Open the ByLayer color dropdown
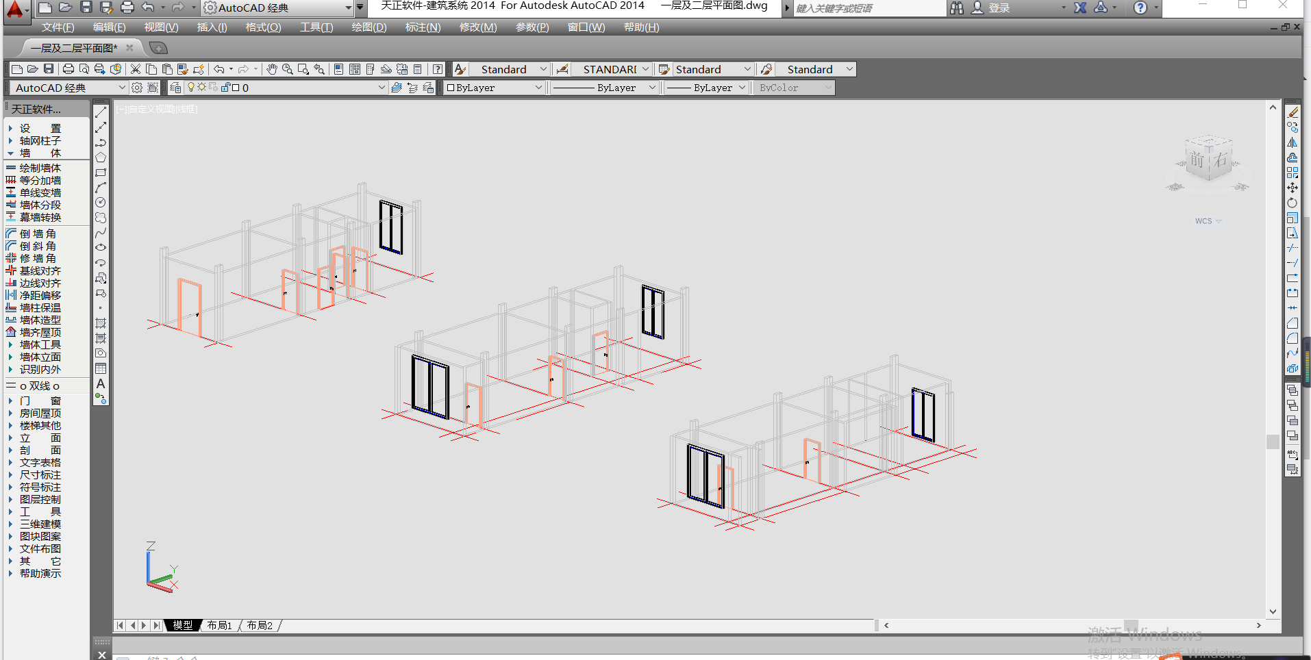 [494, 88]
